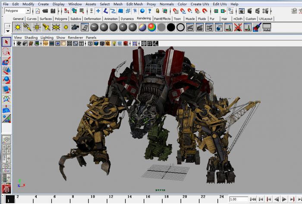302x204 pixels.
Task: Toggle snap to grids plus icon
Action: coord(98,11)
